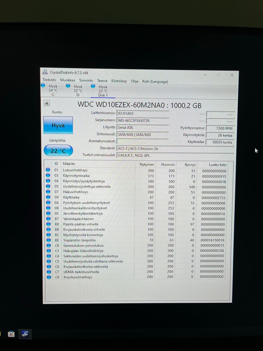Click status icon for Sammutuksen peruutuksia row
Viewport: 263px width, 351px height.
pos(48,245)
